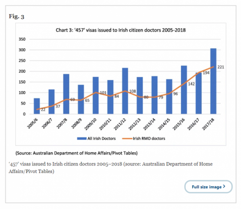Click the data label 65
The height and width of the screenshot is (209, 241).
pos(87,100)
